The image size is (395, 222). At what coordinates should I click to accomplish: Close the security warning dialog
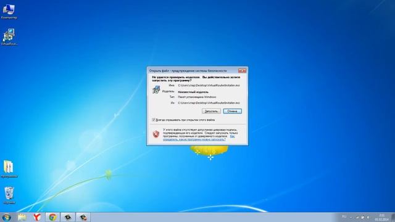[242, 71]
